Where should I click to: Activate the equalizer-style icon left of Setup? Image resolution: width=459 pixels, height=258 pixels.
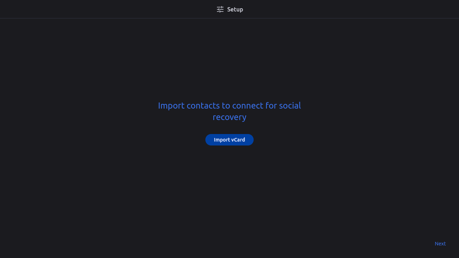click(x=220, y=9)
